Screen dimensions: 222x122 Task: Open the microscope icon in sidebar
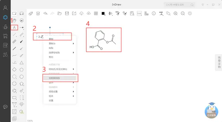click(x=5, y=27)
